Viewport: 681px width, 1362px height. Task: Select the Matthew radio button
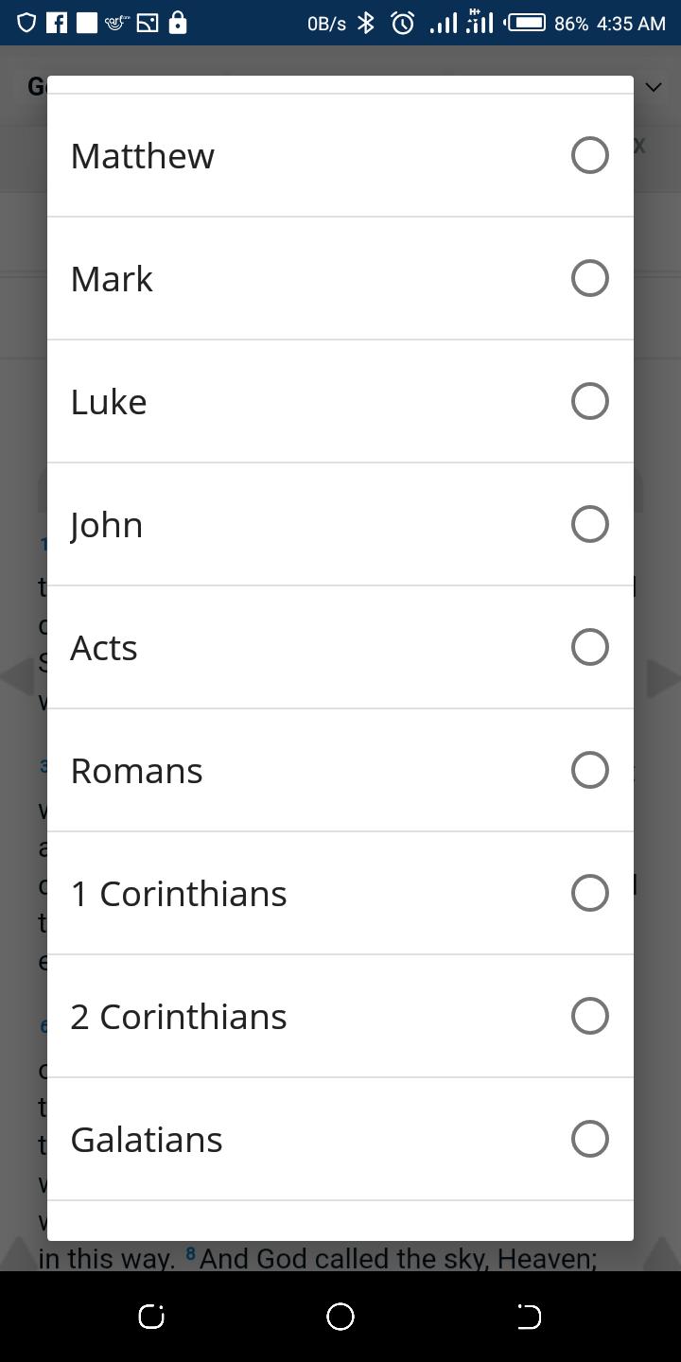click(589, 155)
